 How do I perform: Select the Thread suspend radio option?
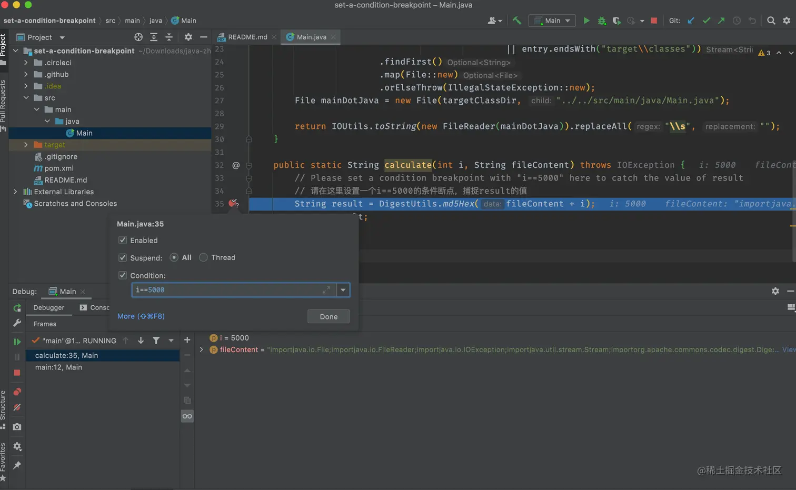coord(203,257)
